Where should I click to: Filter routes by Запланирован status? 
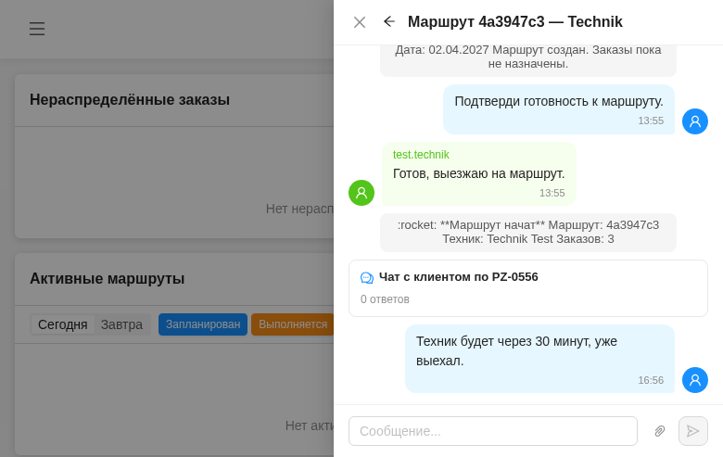[x=203, y=324]
